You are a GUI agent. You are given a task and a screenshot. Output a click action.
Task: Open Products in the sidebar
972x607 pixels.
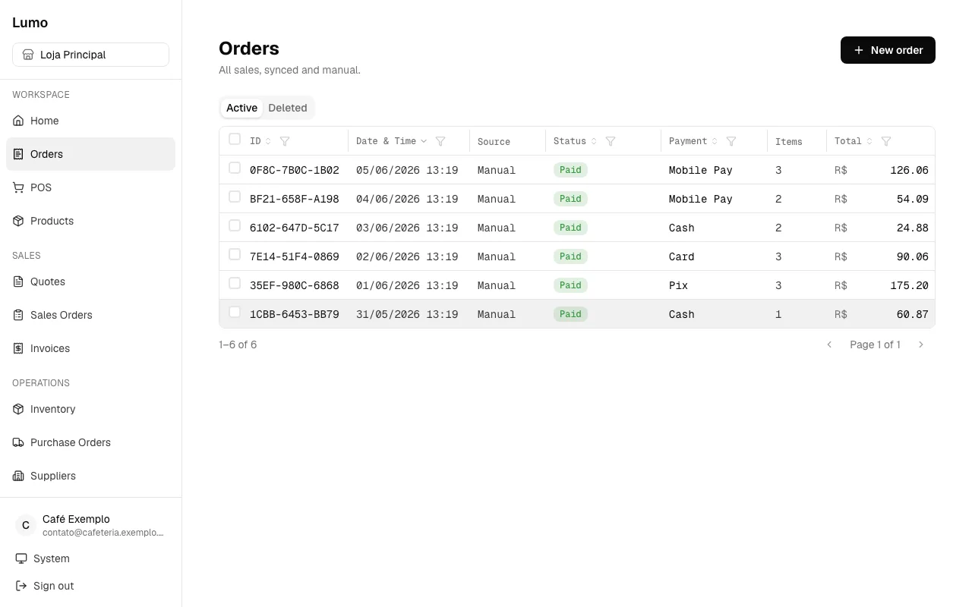[x=90, y=221]
